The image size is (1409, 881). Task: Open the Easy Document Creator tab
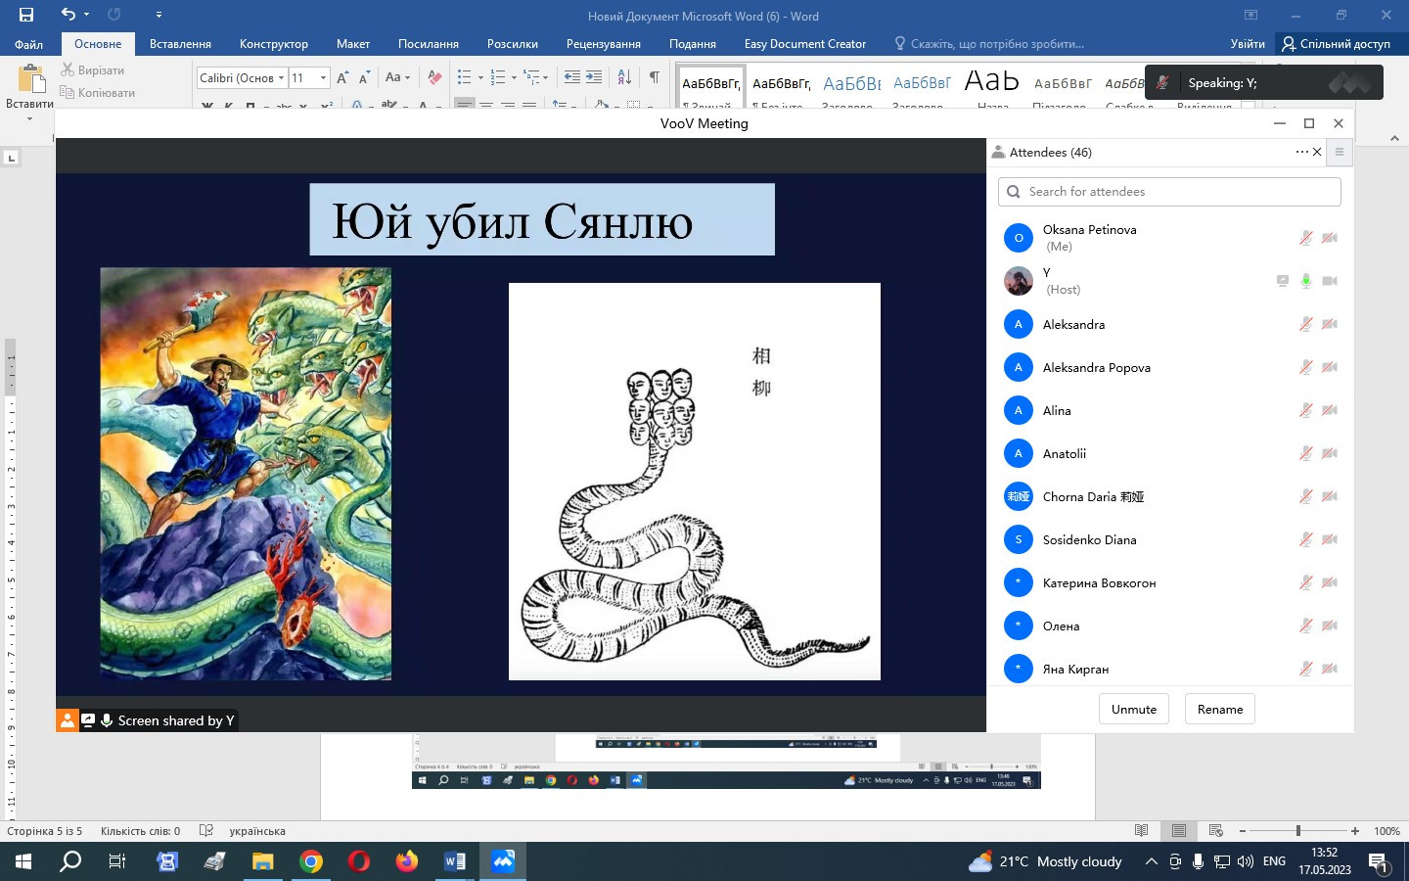click(x=805, y=44)
